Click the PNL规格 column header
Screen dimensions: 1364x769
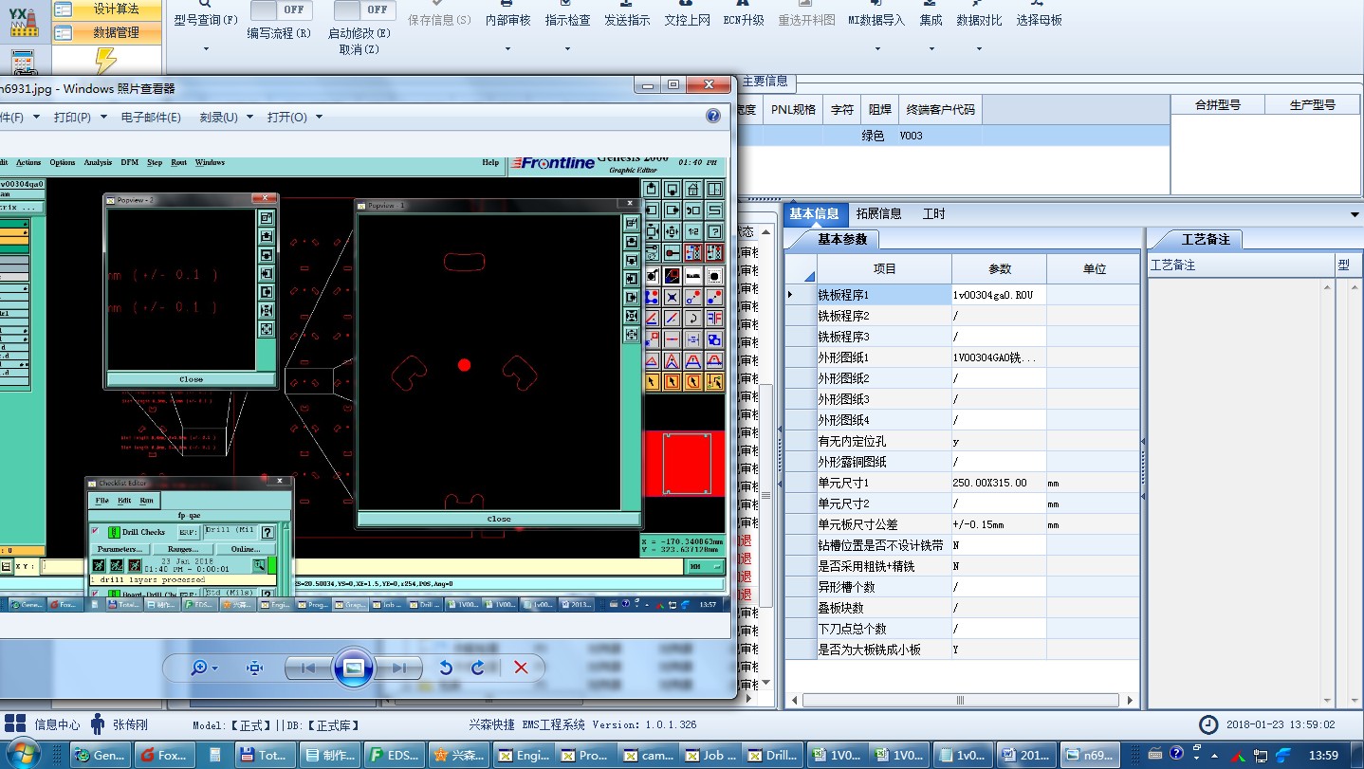(793, 109)
